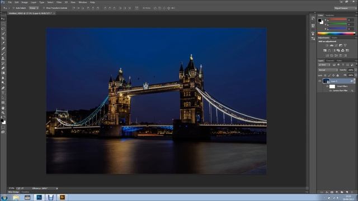Enable Show Transform Controls checkbox
Image resolution: width=358 pixels, height=201 pixels.
point(44,8)
